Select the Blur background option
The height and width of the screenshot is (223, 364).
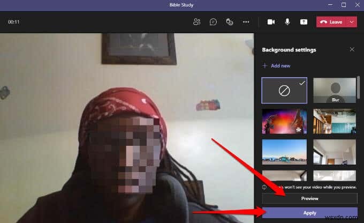point(335,90)
